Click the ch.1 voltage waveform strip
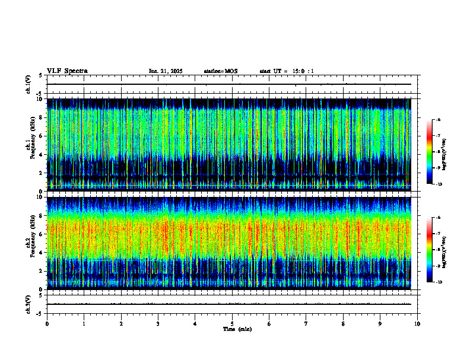Image resolution: width=470 pixels, height=363 pixels. pyautogui.click(x=232, y=84)
